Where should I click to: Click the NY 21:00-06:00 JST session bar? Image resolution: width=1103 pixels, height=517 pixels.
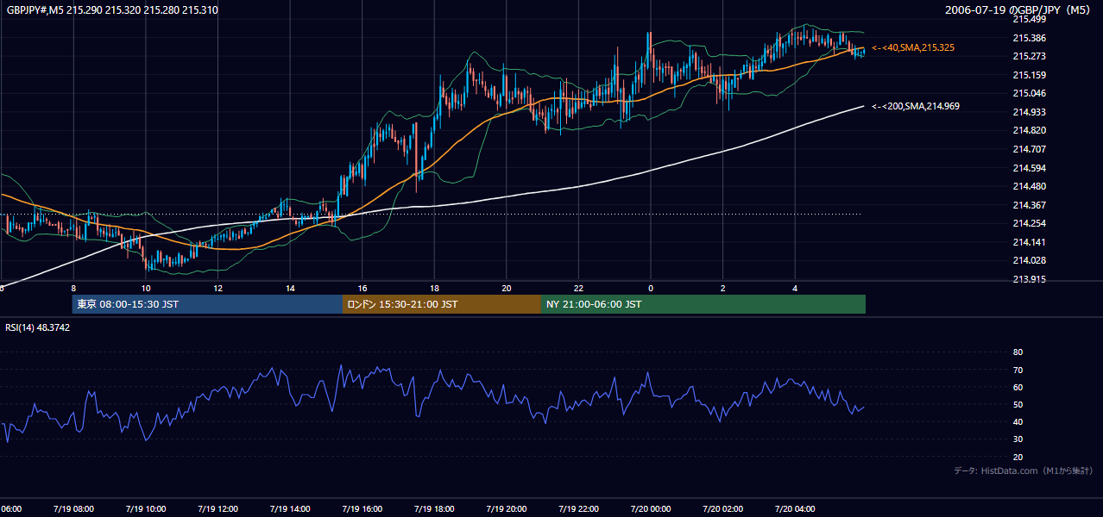703,304
